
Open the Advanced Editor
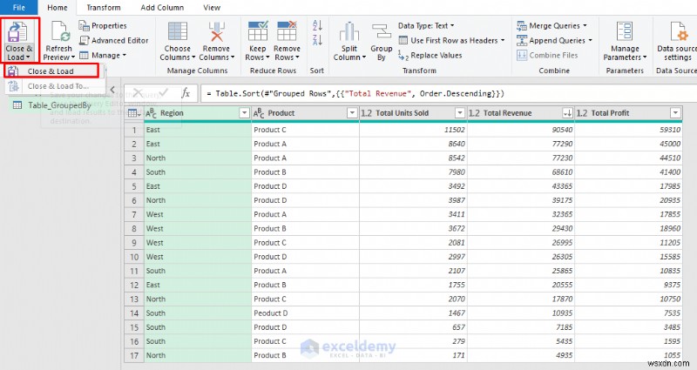114,40
